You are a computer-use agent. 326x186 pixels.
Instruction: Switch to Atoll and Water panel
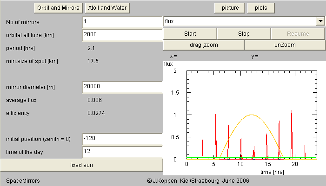pos(107,8)
